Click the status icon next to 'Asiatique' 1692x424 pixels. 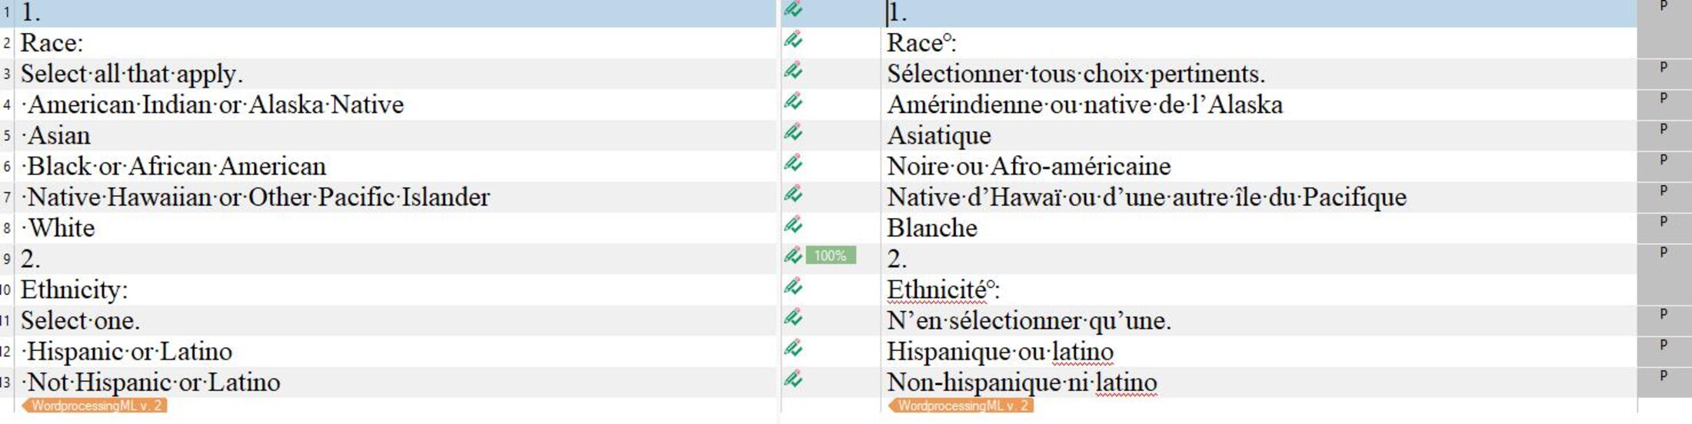tap(793, 133)
